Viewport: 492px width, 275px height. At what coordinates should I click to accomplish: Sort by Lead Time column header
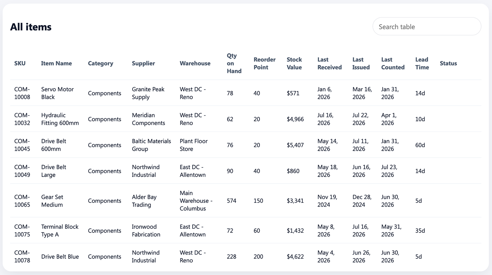[422, 63]
